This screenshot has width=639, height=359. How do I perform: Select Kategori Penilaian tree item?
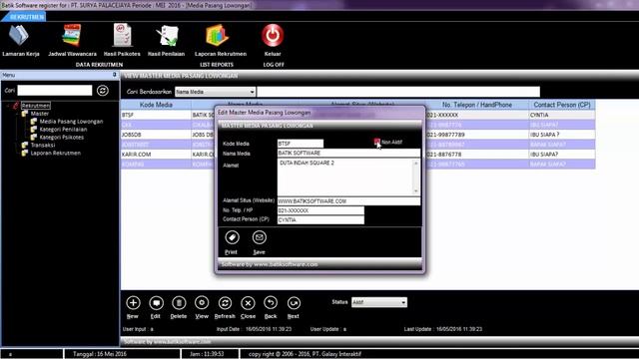click(63, 130)
